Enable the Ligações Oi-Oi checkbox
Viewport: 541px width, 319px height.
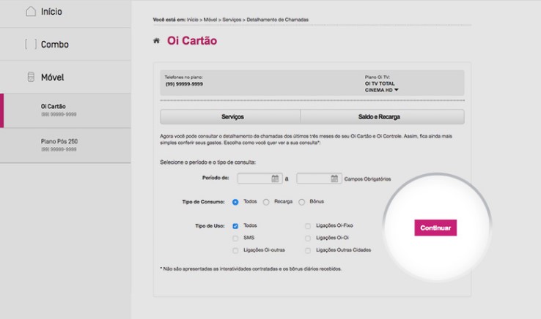(x=308, y=238)
